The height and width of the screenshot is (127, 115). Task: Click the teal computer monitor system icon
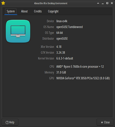coord(18,31)
